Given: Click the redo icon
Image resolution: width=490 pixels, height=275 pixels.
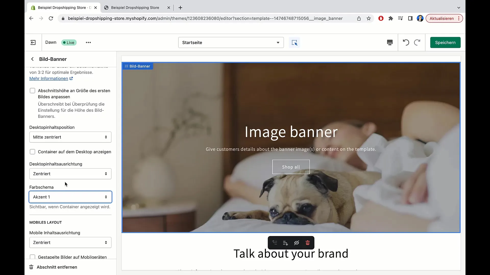Looking at the screenshot, I should [417, 42].
